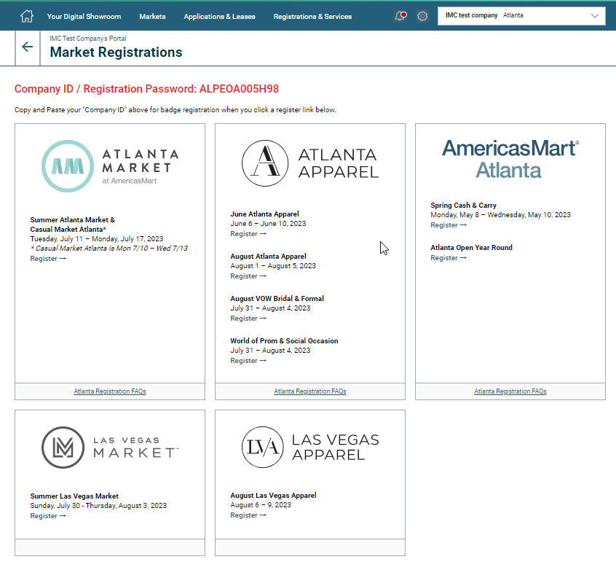The width and height of the screenshot is (616, 570).
Task: Click the IMC Test Company's Portal breadcrumb
Action: (x=88, y=39)
